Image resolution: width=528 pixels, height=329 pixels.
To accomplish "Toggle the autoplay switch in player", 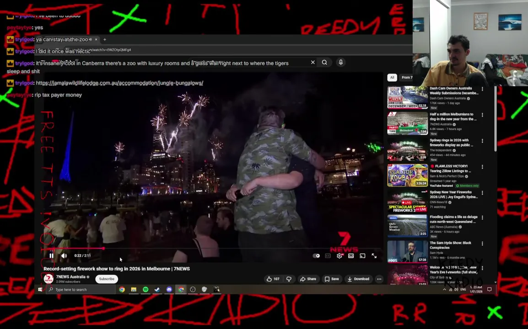I will [316, 256].
